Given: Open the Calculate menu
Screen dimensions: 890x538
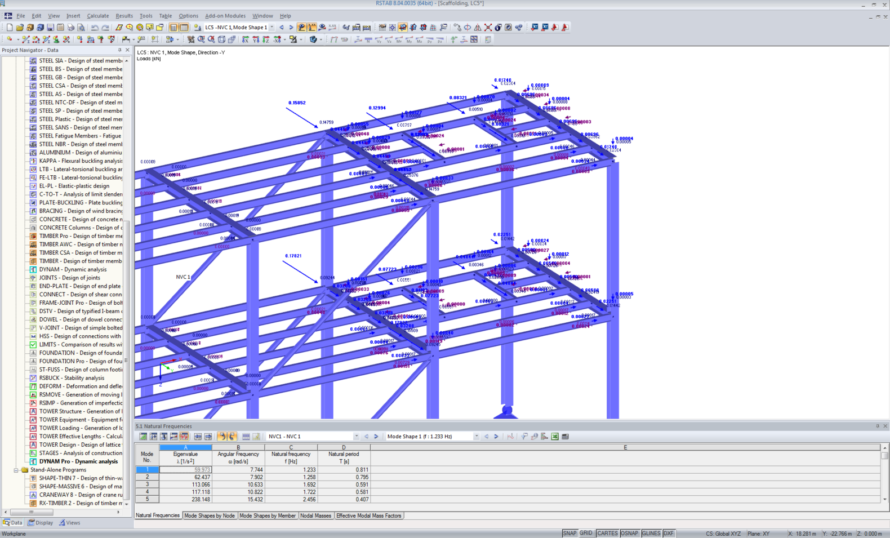Looking at the screenshot, I should 97,16.
